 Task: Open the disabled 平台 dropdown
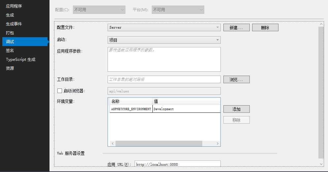tap(178, 10)
